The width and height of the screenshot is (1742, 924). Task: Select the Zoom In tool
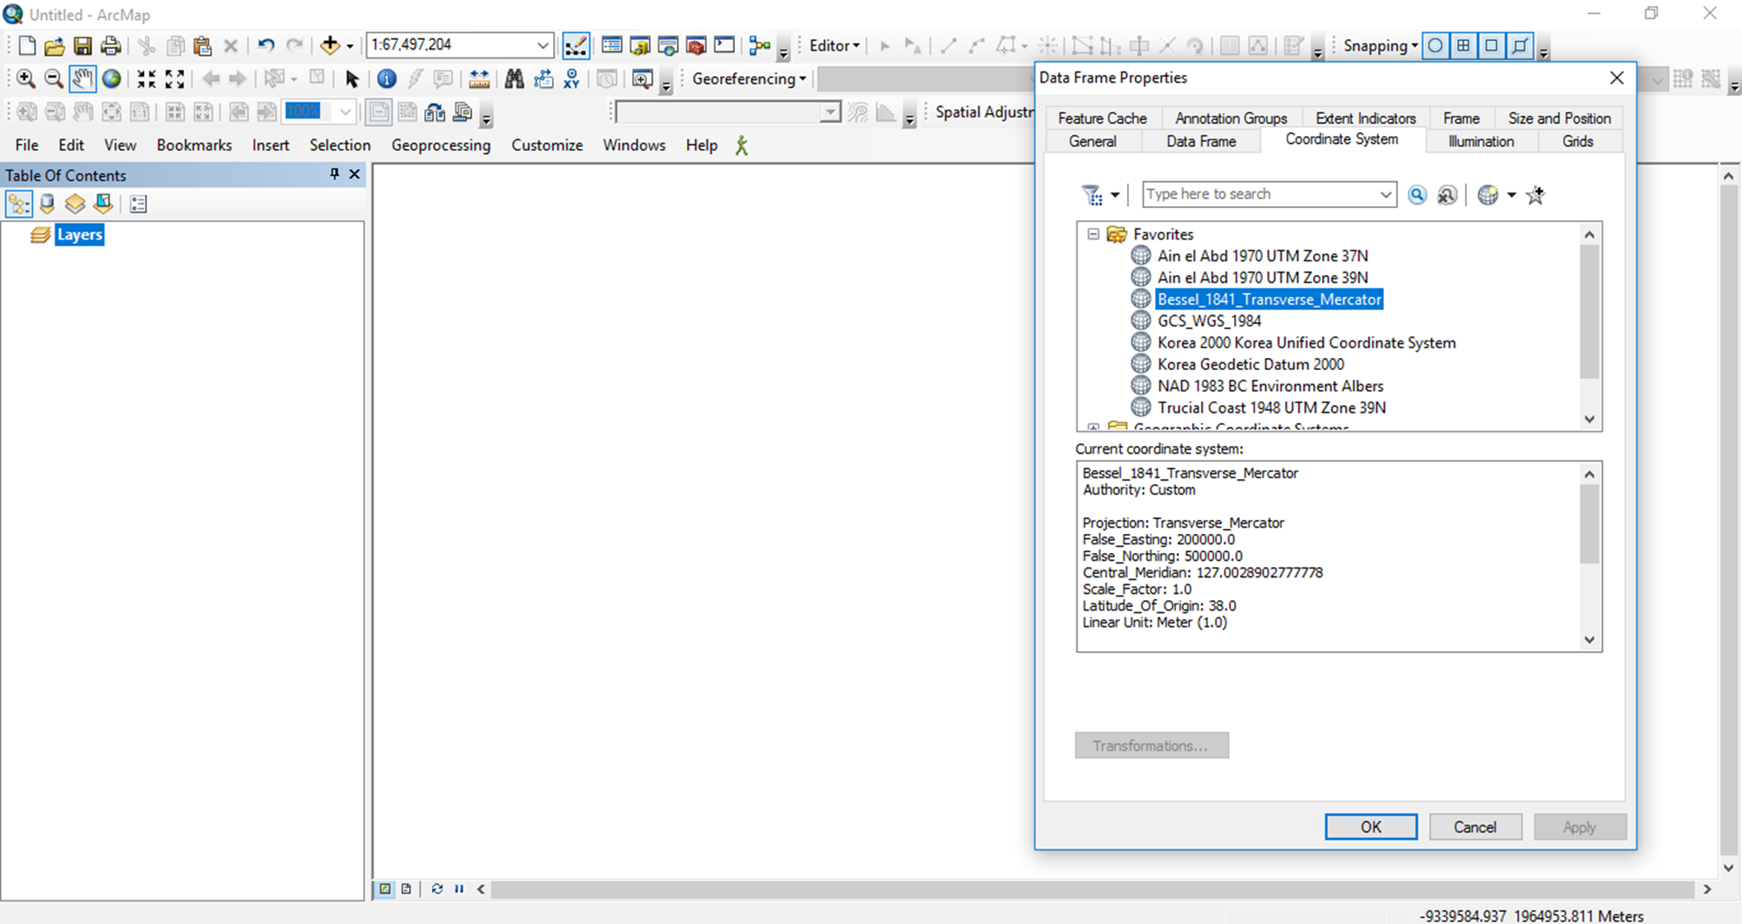pyautogui.click(x=26, y=79)
